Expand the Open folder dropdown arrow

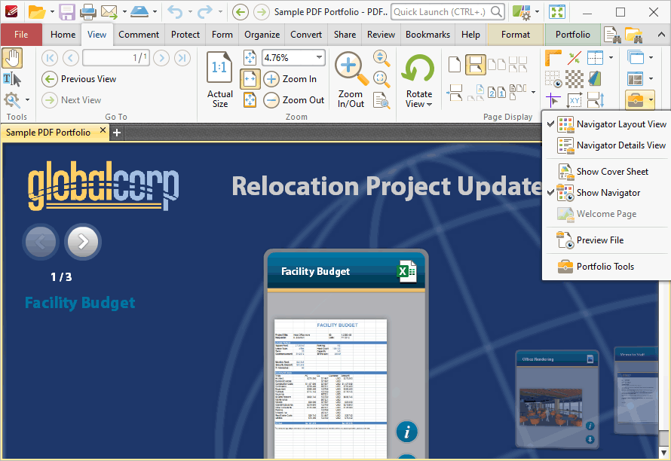[52, 12]
